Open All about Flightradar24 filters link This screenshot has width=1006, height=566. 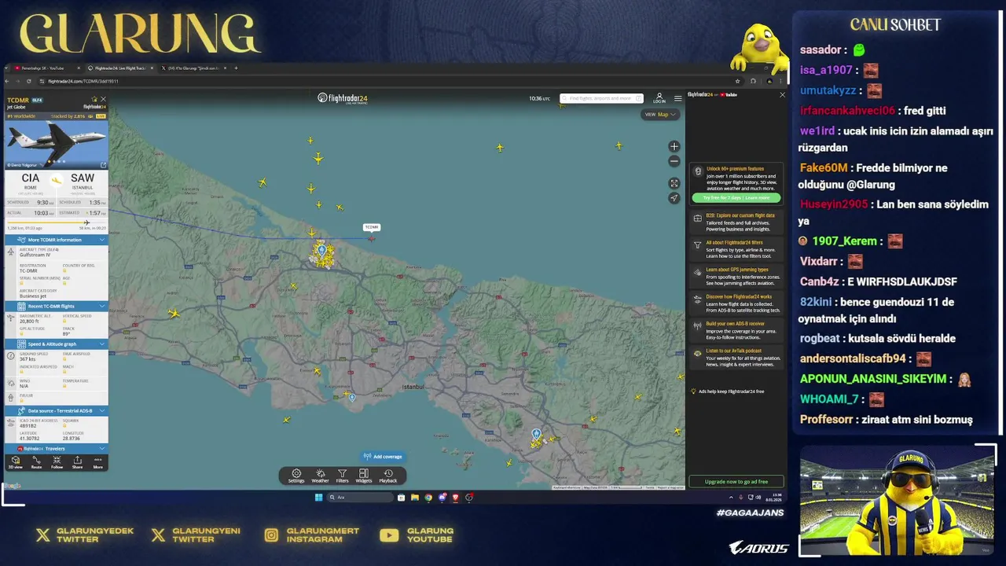pos(736,249)
